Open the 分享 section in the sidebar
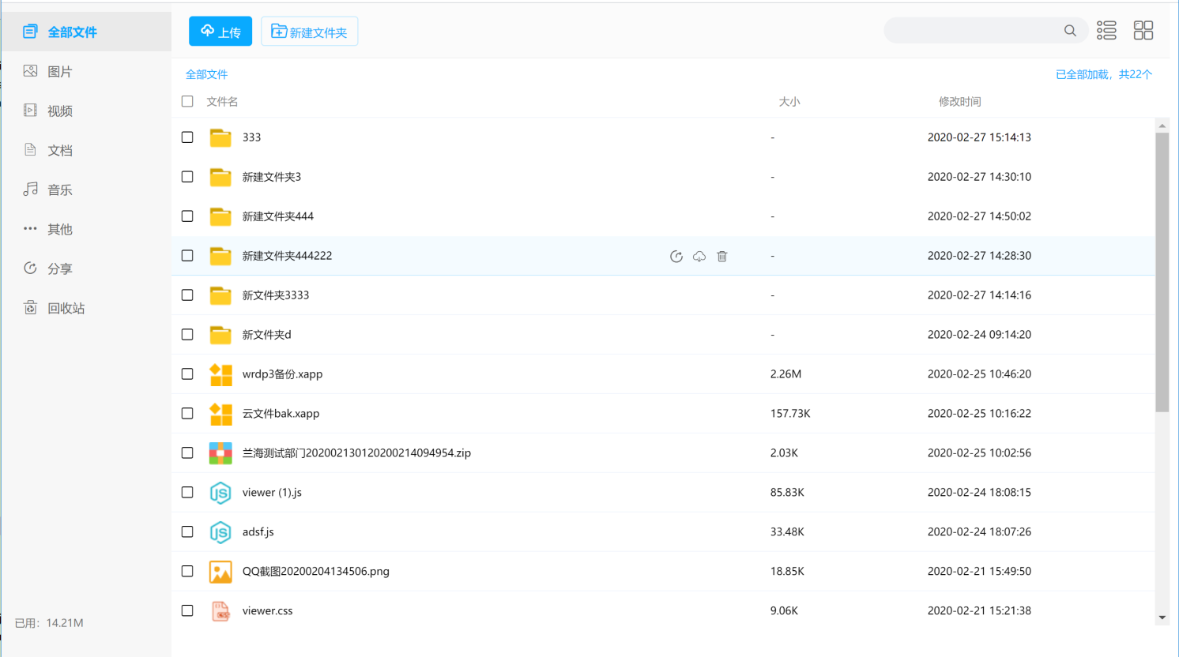This screenshot has height=657, width=1179. pyautogui.click(x=59, y=269)
